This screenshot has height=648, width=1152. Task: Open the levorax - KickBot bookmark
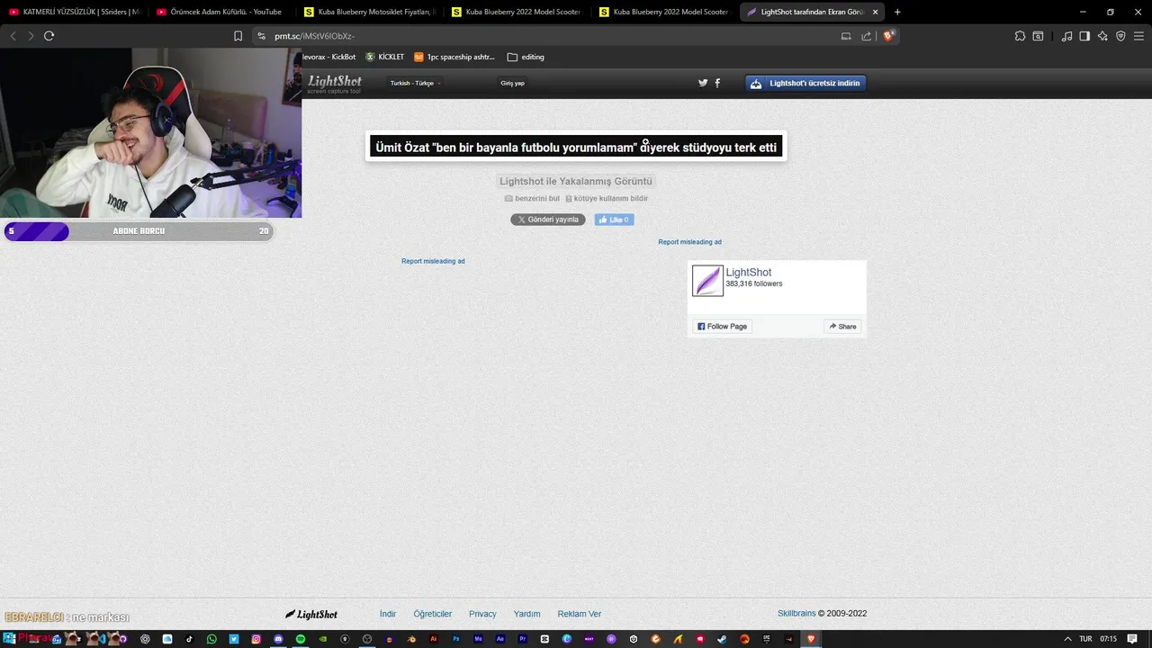point(328,57)
